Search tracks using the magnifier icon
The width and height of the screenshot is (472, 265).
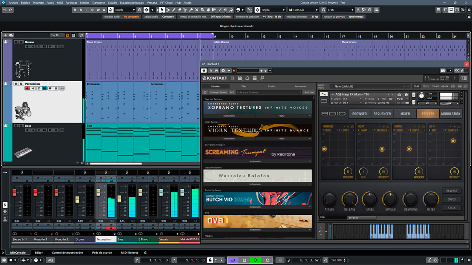pyautogui.click(x=81, y=35)
